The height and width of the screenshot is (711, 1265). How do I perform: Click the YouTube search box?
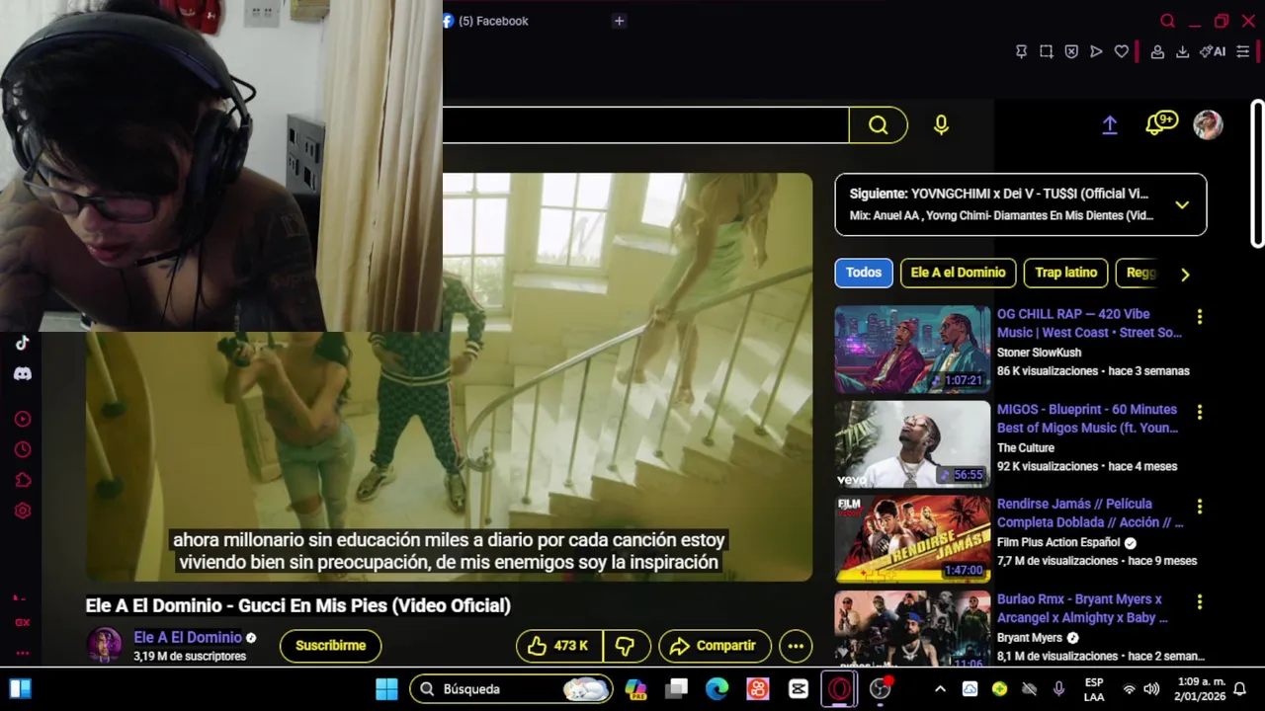tap(645, 124)
